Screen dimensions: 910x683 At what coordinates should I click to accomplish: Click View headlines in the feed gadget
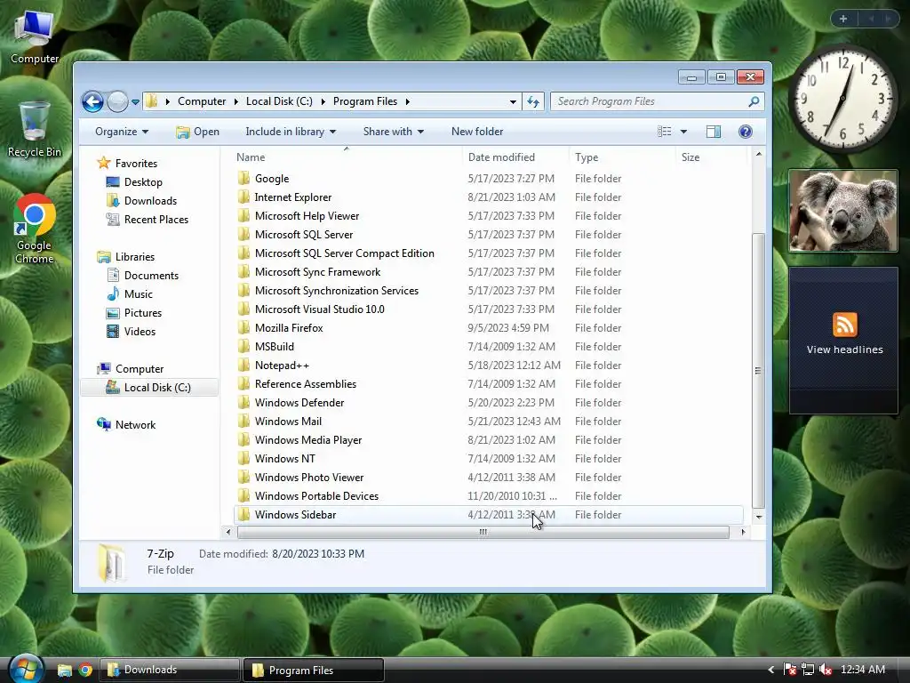(844, 350)
